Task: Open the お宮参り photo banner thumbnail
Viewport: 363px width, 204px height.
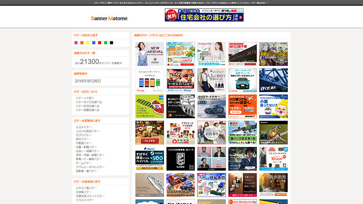Action: click(x=211, y=132)
